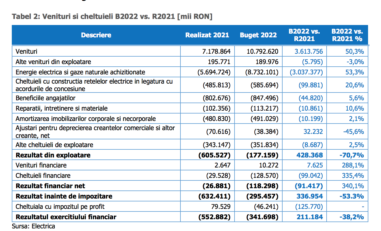The image size is (381, 231).
Task: Select the 'Realizat 2021' column header
Action: click(207, 35)
